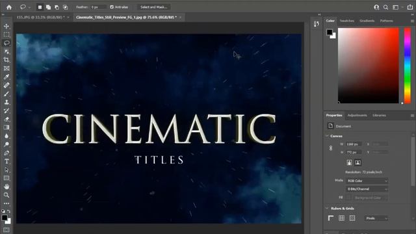This screenshot has height=234, width=416.
Task: Select the Horizontal Type tool
Action: (x=6, y=161)
